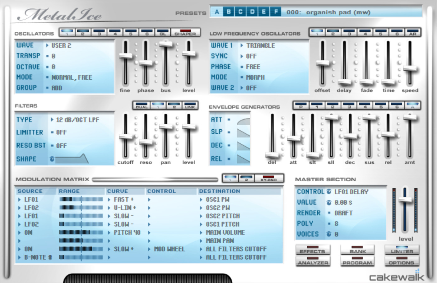Click the filter SHAPE curve display
This screenshot has width=437, height=283.
tap(72, 159)
